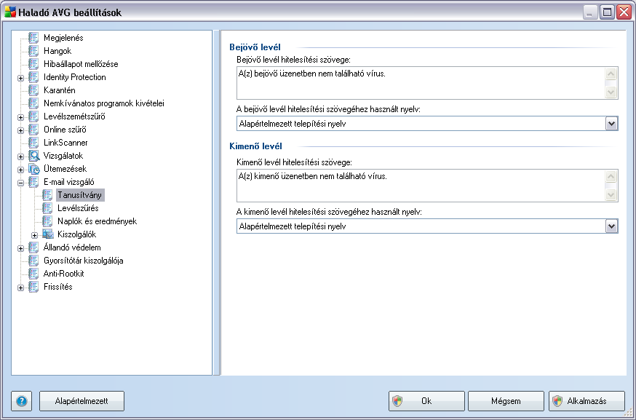Click the Frissítés item icon
The height and width of the screenshot is (420, 636).
tap(33, 287)
